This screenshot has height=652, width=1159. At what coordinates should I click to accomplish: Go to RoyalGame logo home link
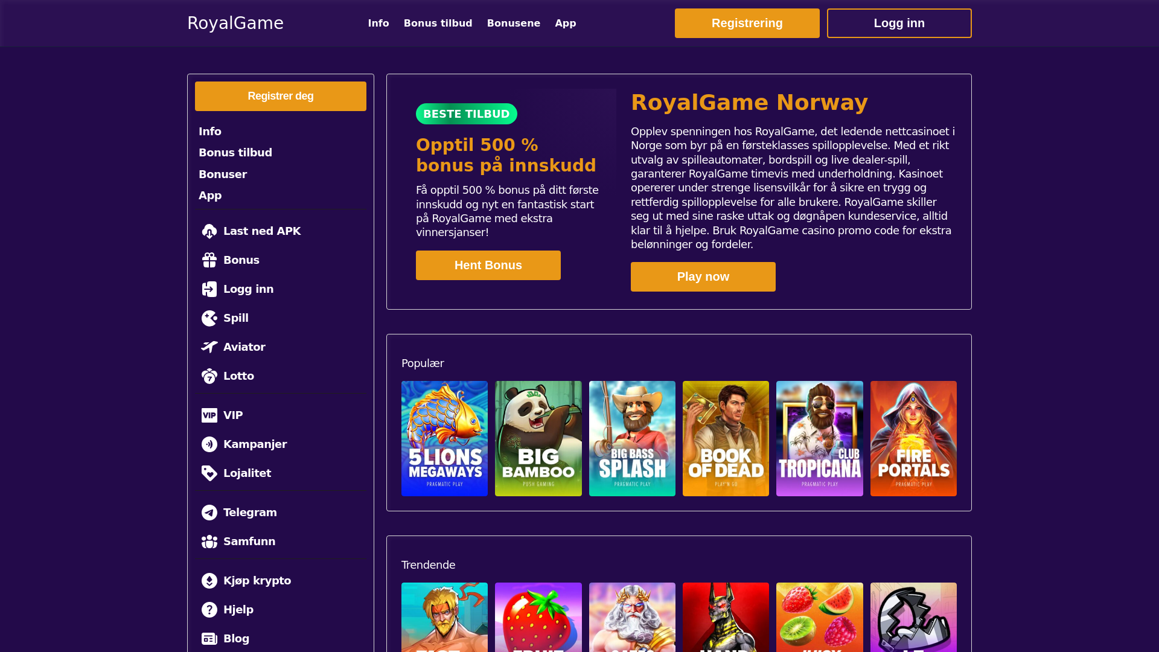pos(235,23)
